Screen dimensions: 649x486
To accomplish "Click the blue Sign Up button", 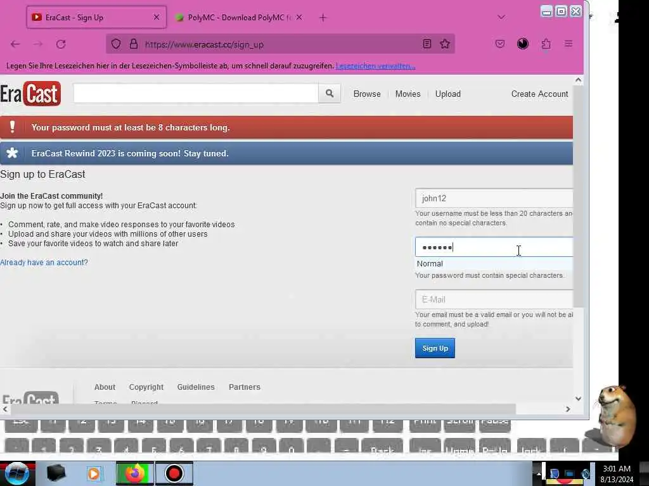I will 435,348.
